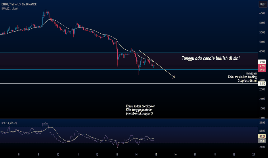
Task: Click date 10 on the time axis
Action: pyautogui.click(x=58, y=155)
